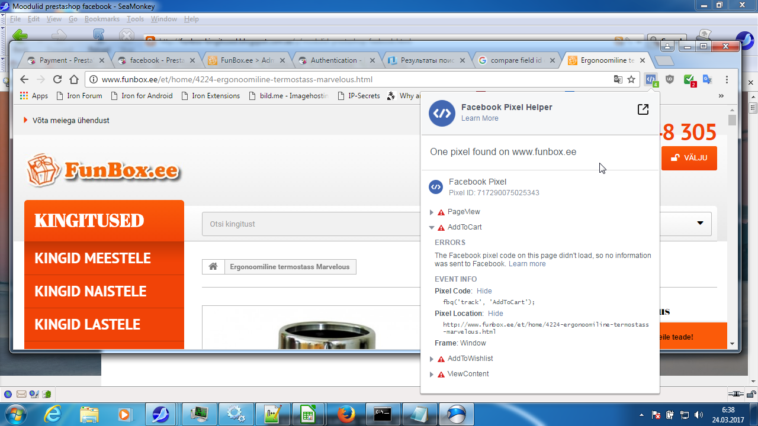Open the KINGID MEESTELE category

(104, 259)
